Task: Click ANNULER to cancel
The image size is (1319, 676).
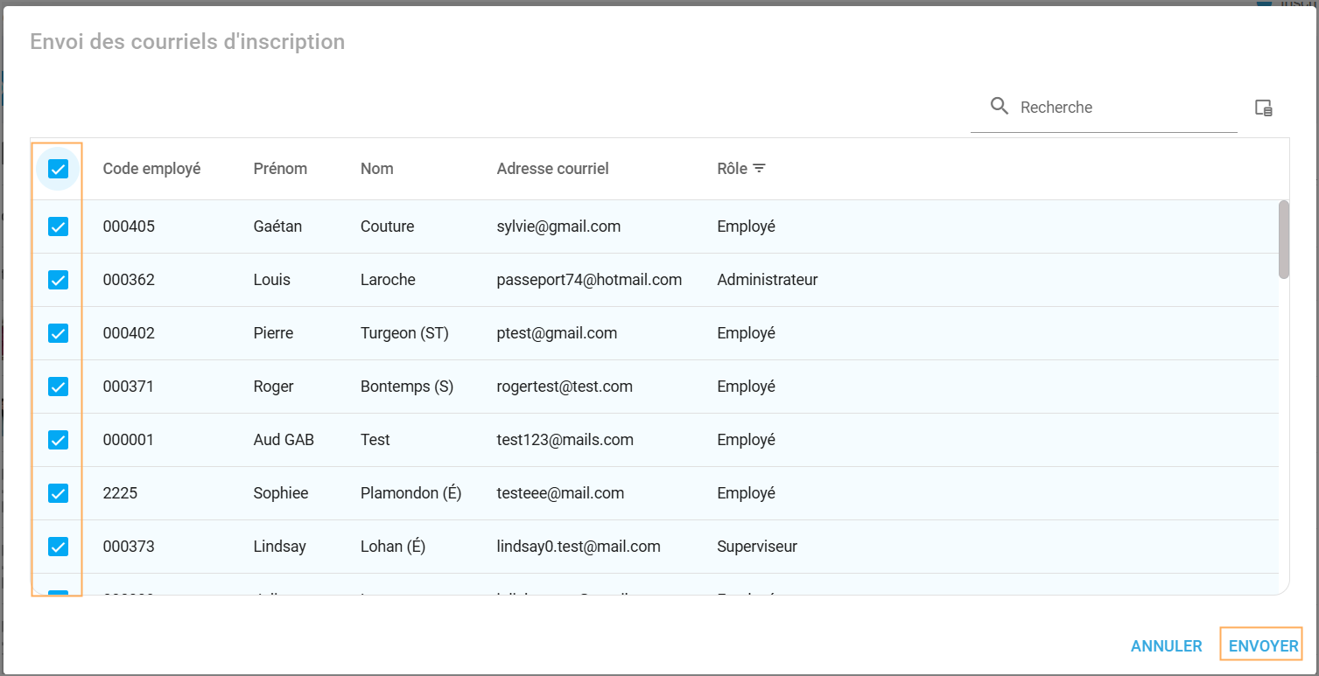Action: 1166,646
